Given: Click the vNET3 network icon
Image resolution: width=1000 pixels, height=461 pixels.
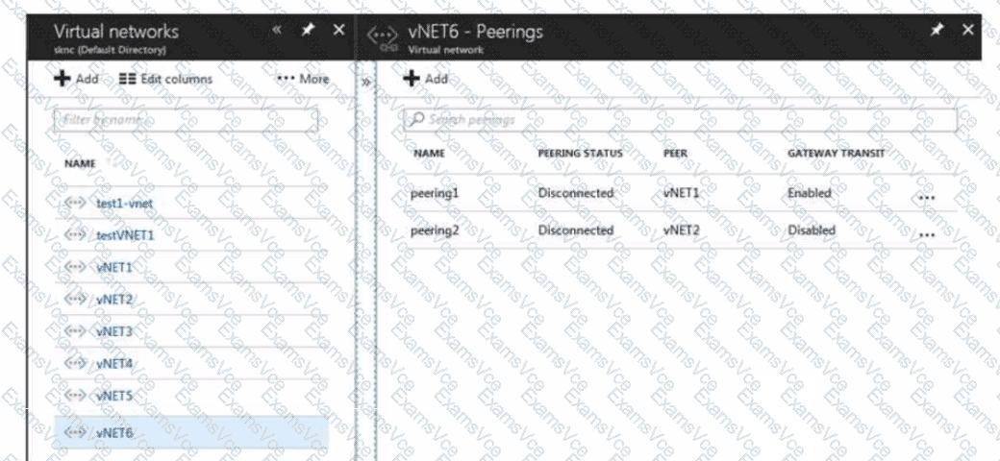Looking at the screenshot, I should point(76,331).
